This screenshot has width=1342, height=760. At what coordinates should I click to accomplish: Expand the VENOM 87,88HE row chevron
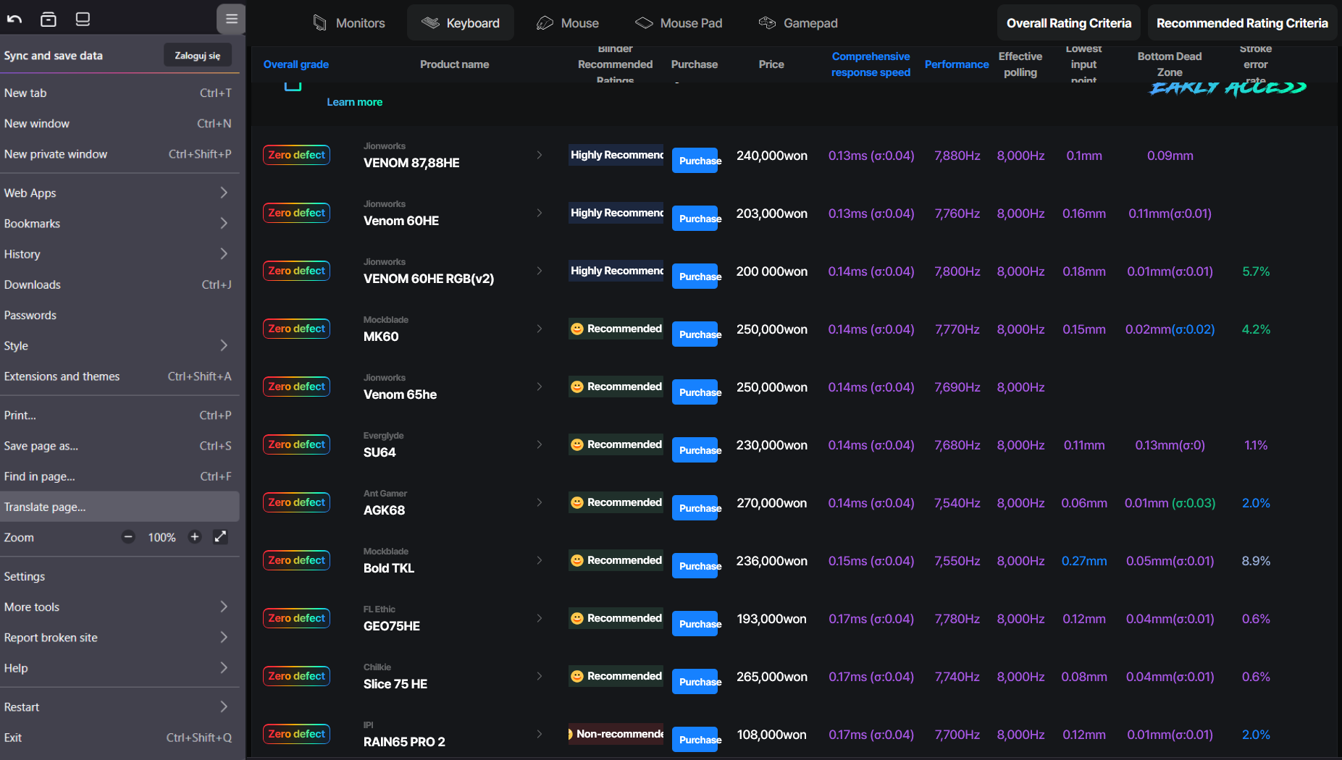click(x=540, y=155)
